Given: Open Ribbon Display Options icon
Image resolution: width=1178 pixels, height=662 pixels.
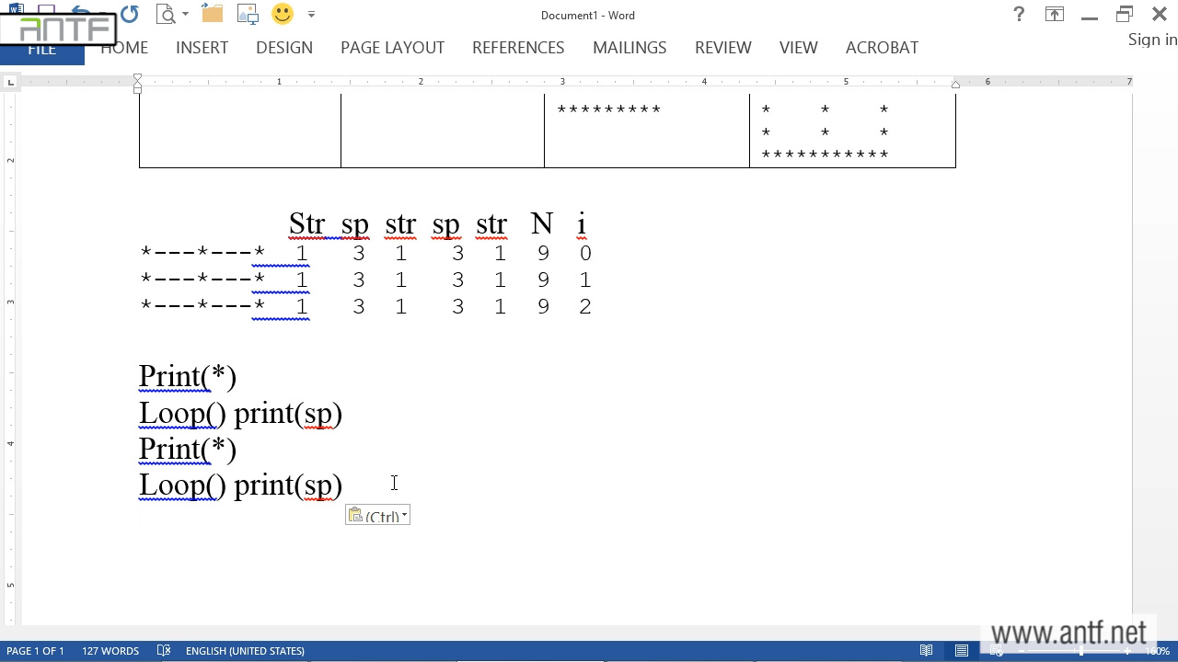Looking at the screenshot, I should (1054, 14).
